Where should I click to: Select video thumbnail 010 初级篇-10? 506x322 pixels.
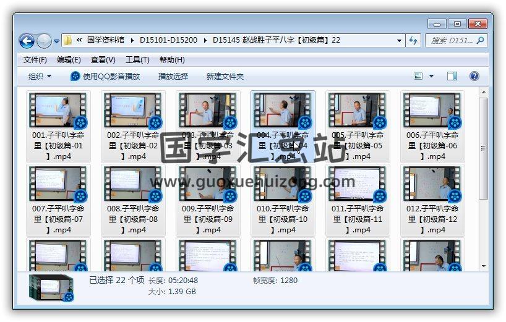point(283,184)
